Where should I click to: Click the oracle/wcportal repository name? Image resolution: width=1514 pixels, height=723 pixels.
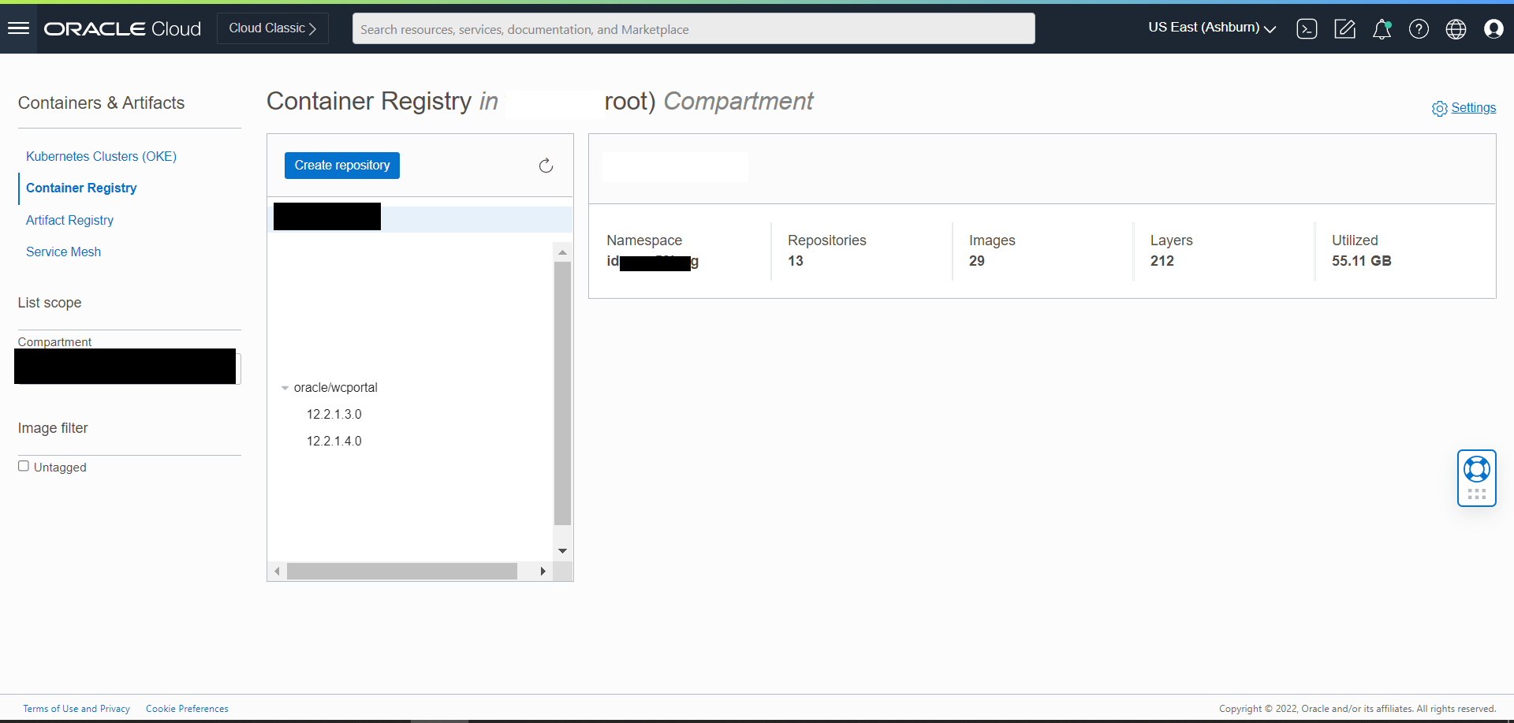[336, 388]
